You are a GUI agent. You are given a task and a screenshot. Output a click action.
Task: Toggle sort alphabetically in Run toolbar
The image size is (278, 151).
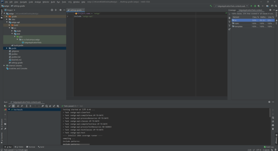pyautogui.click(x=18, y=106)
